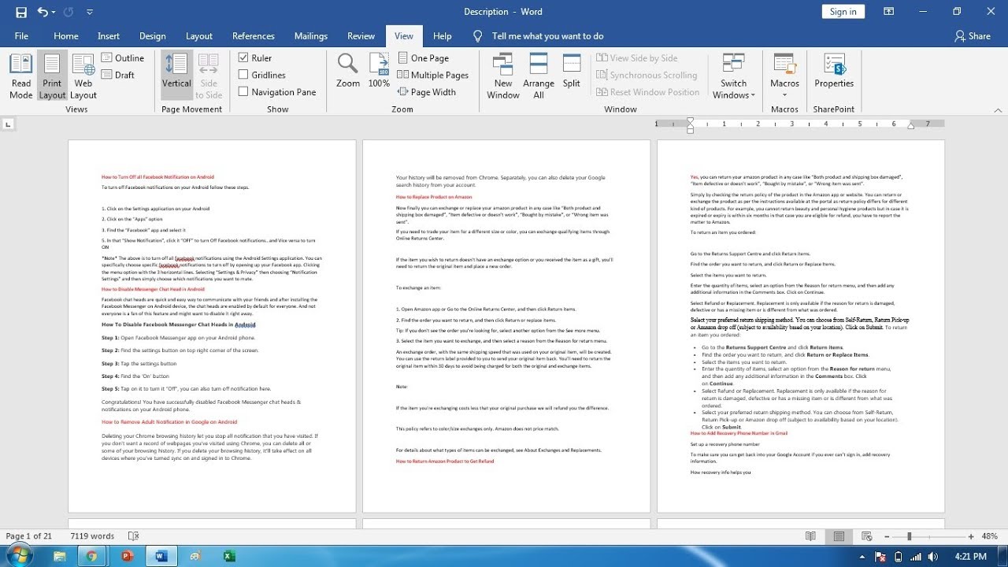Uncheck the Ruler checkbox
Screen dimensions: 1008x567
pyautogui.click(x=244, y=57)
